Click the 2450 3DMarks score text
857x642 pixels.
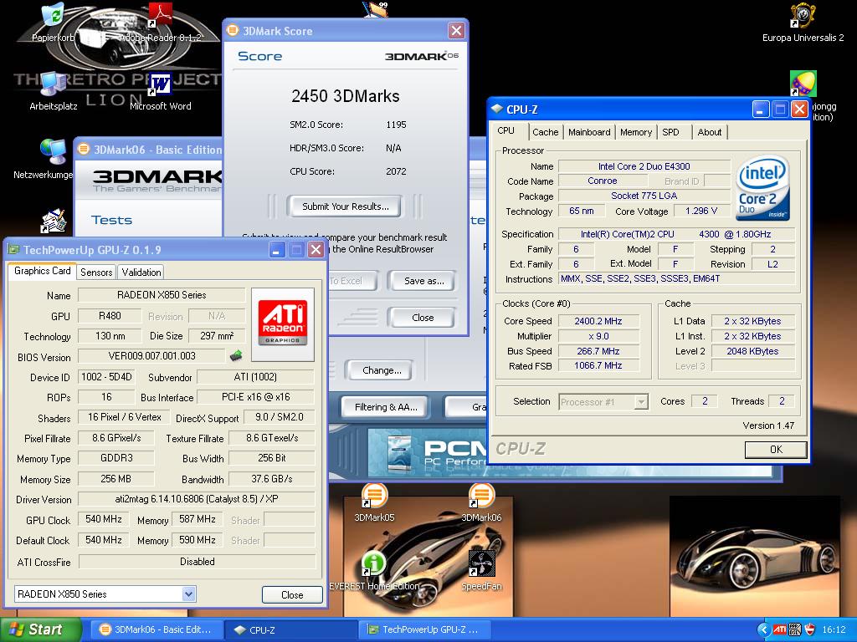coord(346,96)
